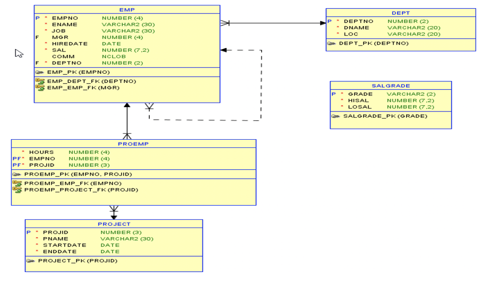Select the PROJECT table header
Image resolution: width=497 pixels, height=290 pixels.
(x=114, y=224)
